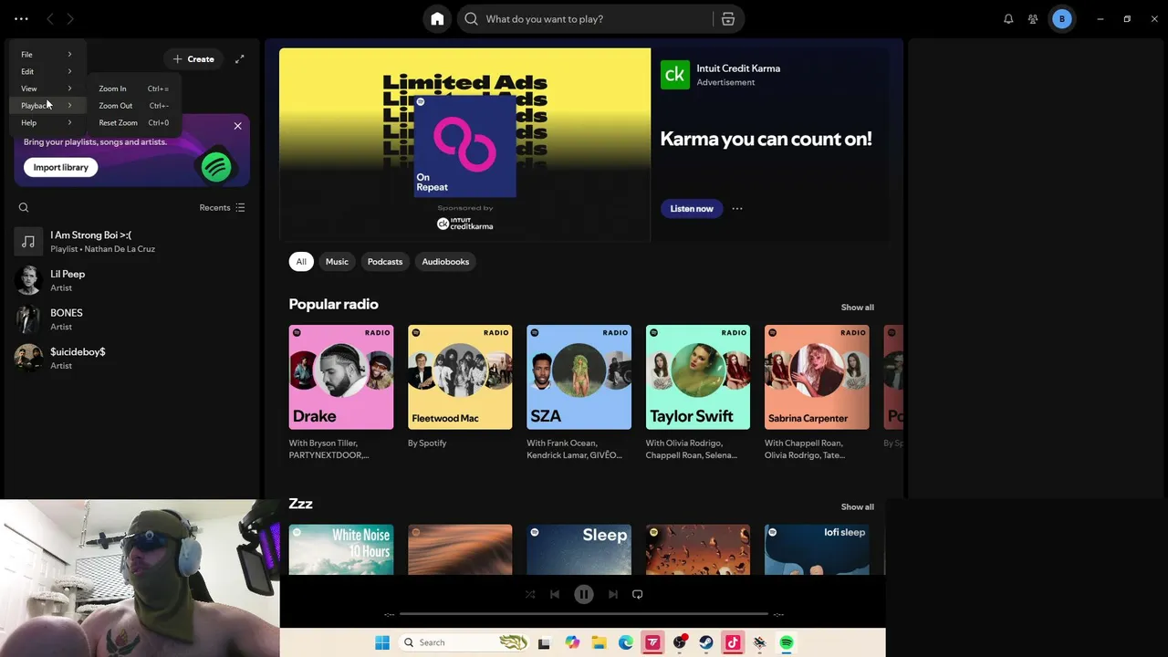Image resolution: width=1168 pixels, height=657 pixels.
Task: Open the profile avatar menu
Action: [1062, 19]
